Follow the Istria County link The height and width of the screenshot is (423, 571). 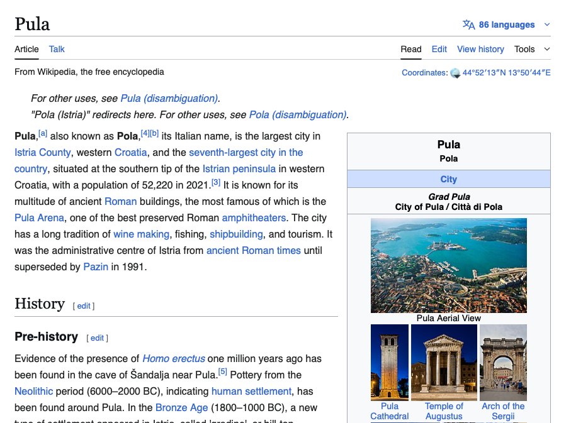(42, 152)
